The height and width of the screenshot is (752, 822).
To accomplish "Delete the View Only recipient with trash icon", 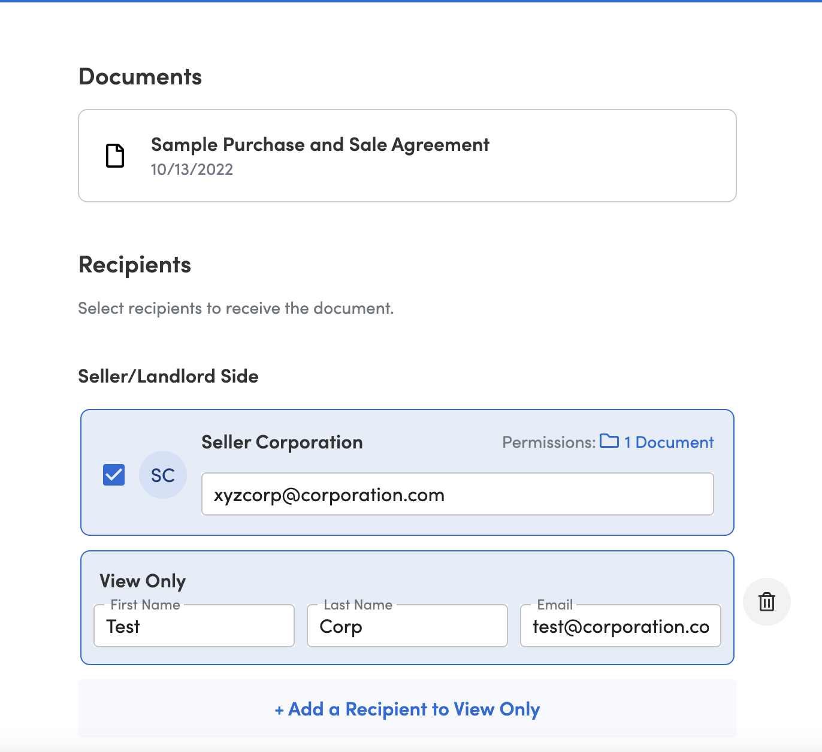I will [767, 602].
